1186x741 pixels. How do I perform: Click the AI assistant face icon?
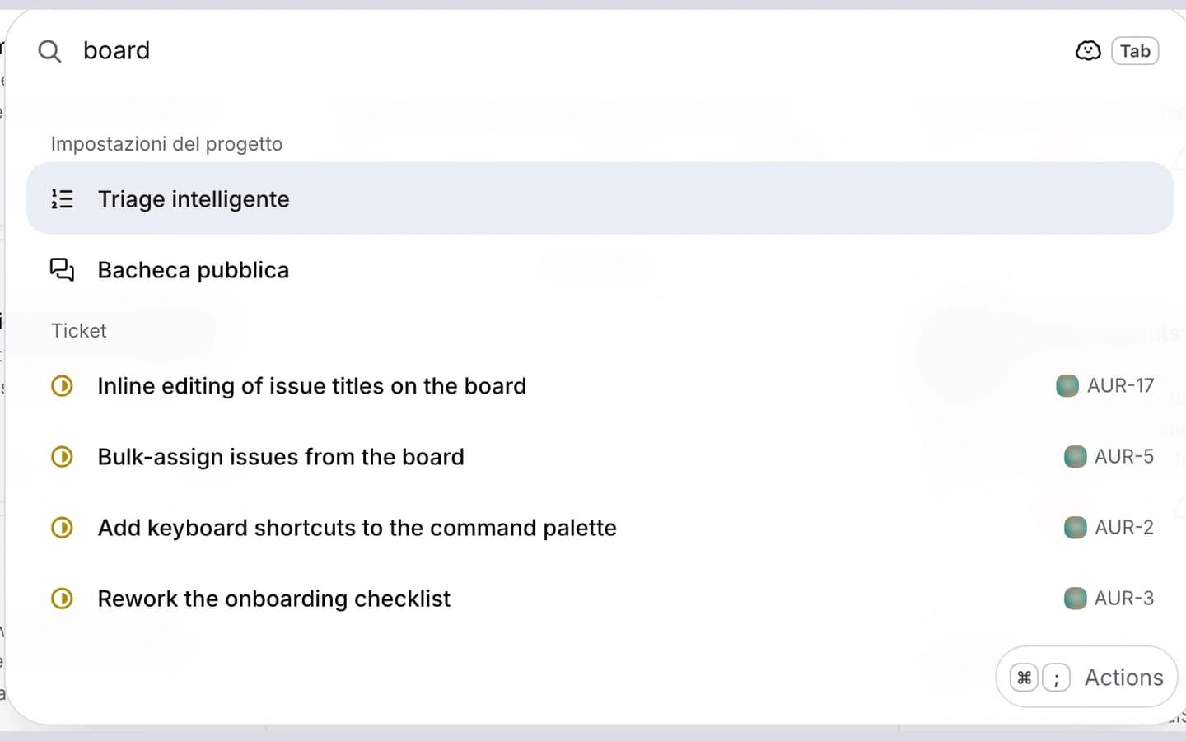click(x=1088, y=51)
